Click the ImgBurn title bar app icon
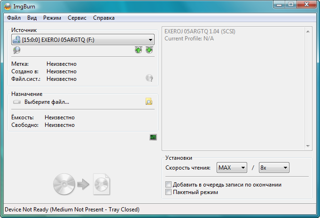Image resolution: width=320 pixels, height=218 pixels. [x=8, y=7]
